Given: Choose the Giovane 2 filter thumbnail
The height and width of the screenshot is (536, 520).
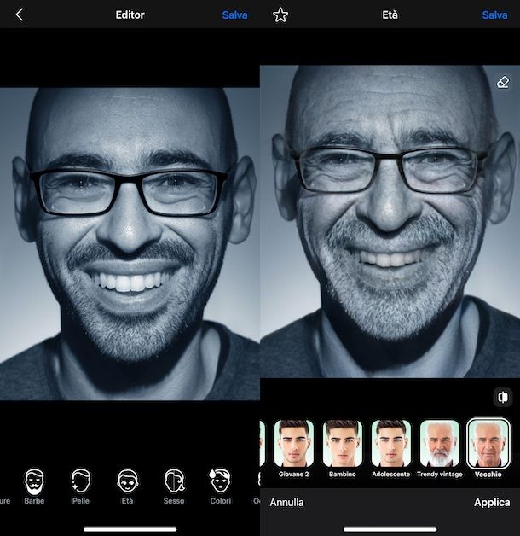Looking at the screenshot, I should [293, 443].
